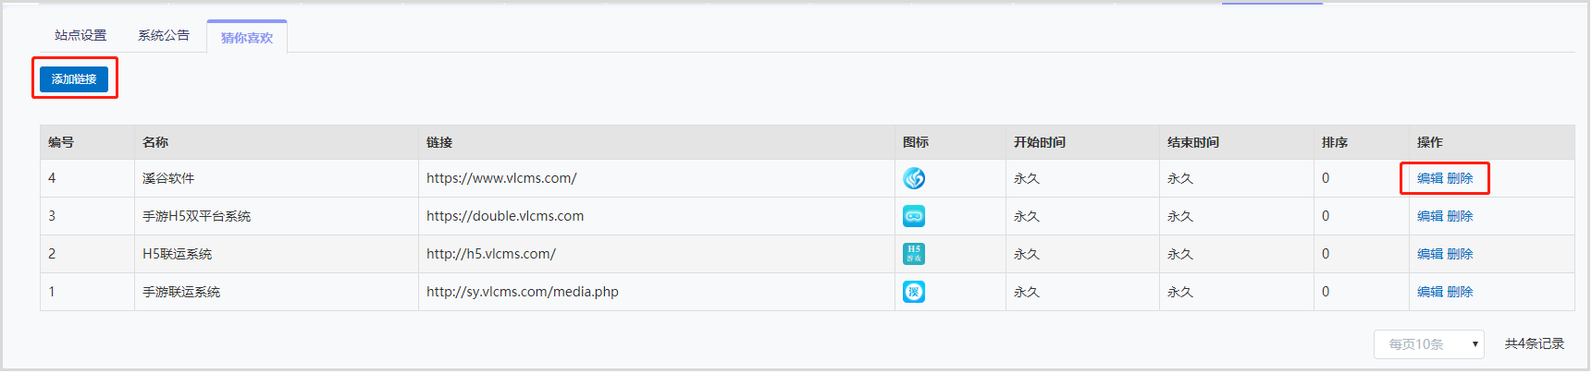Click the 排序 column header
Screen dimensions: 1592x373
pyautogui.click(x=1335, y=142)
